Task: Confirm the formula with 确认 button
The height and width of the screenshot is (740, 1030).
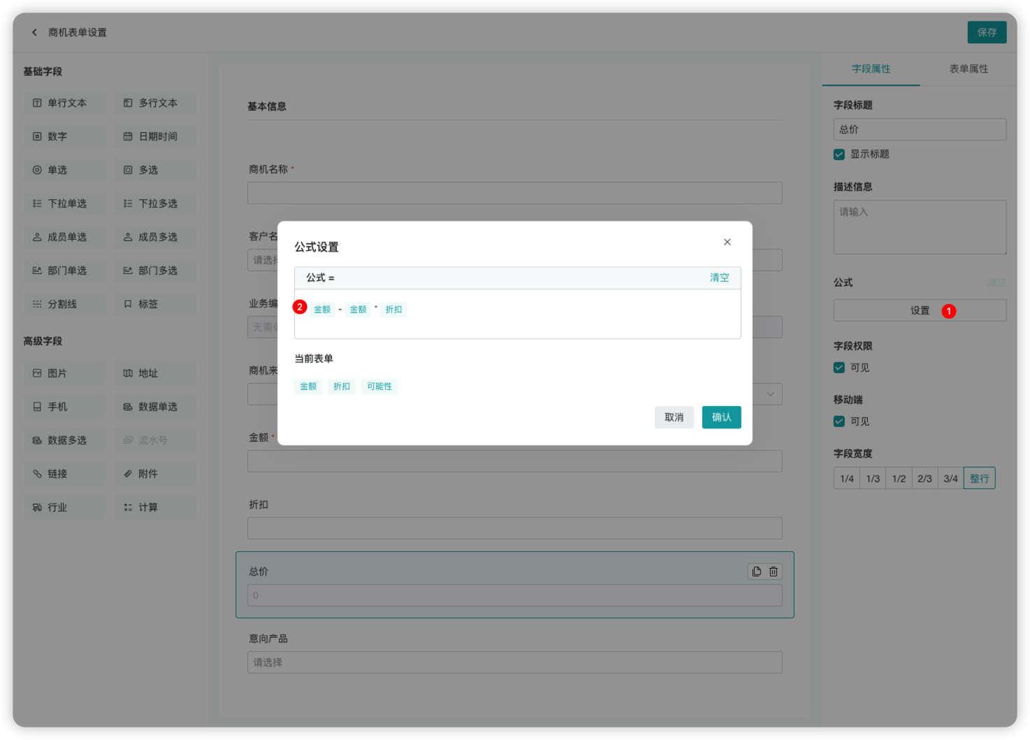Action: (x=721, y=417)
